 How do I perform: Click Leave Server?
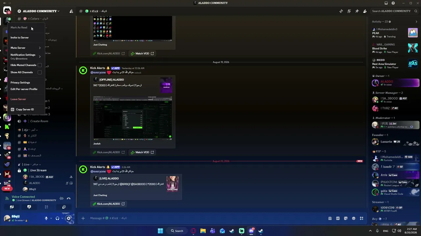click(x=26, y=99)
